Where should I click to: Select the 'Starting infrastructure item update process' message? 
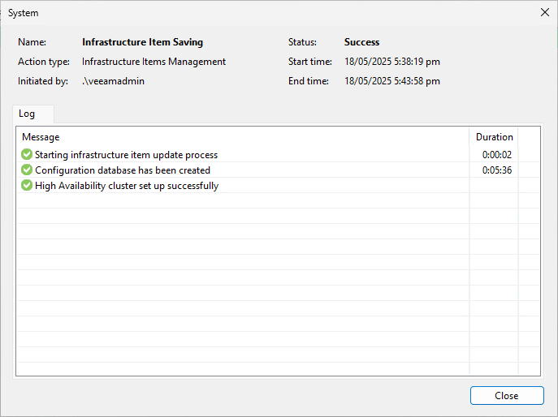[x=126, y=155]
